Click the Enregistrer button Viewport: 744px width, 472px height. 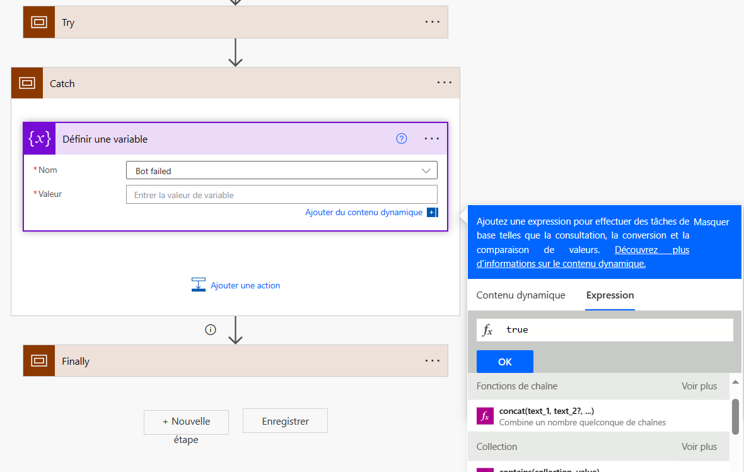[285, 421]
